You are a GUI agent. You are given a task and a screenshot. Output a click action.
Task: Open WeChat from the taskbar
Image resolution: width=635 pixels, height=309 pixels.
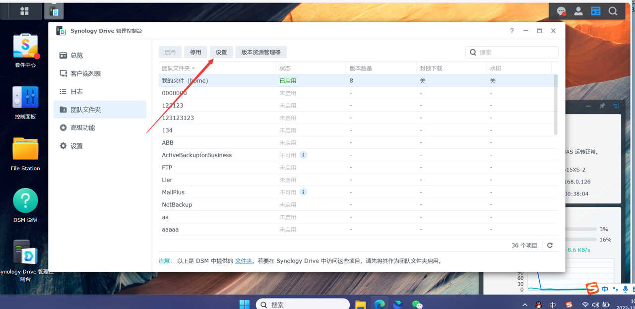pos(418,305)
